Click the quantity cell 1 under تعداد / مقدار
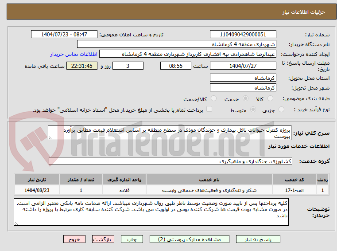The image size is (337, 251). [81, 190]
